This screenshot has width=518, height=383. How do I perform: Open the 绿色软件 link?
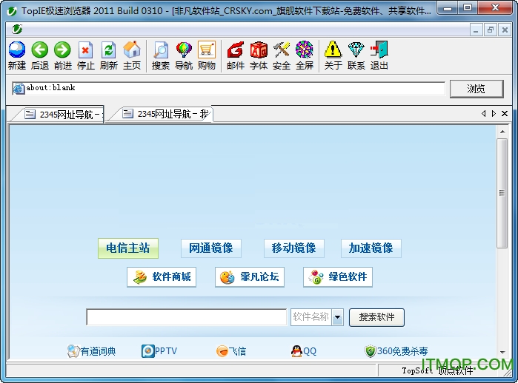point(338,277)
